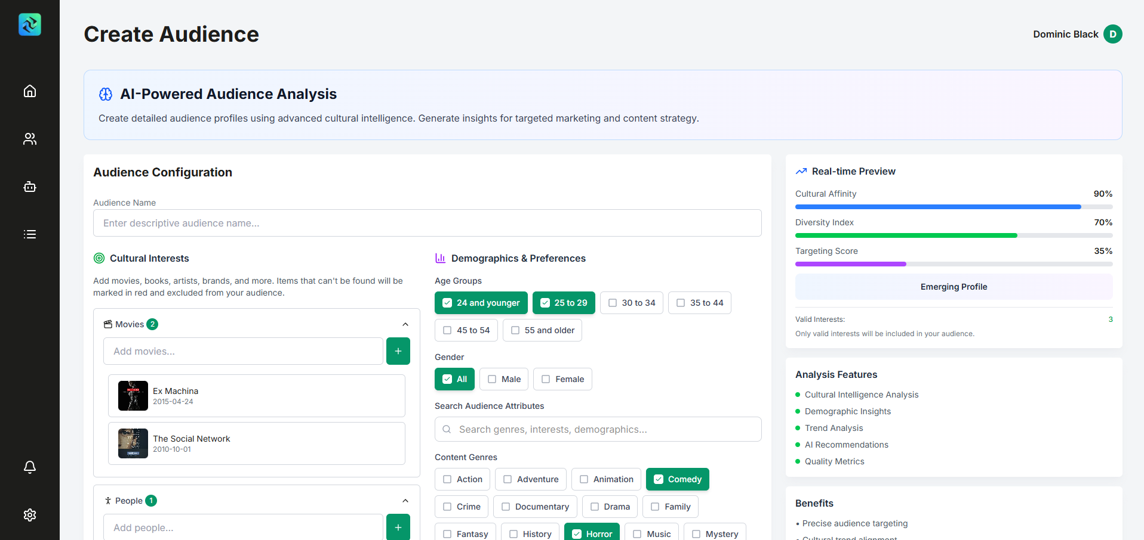Click the app logo in the sidebar

click(x=30, y=24)
